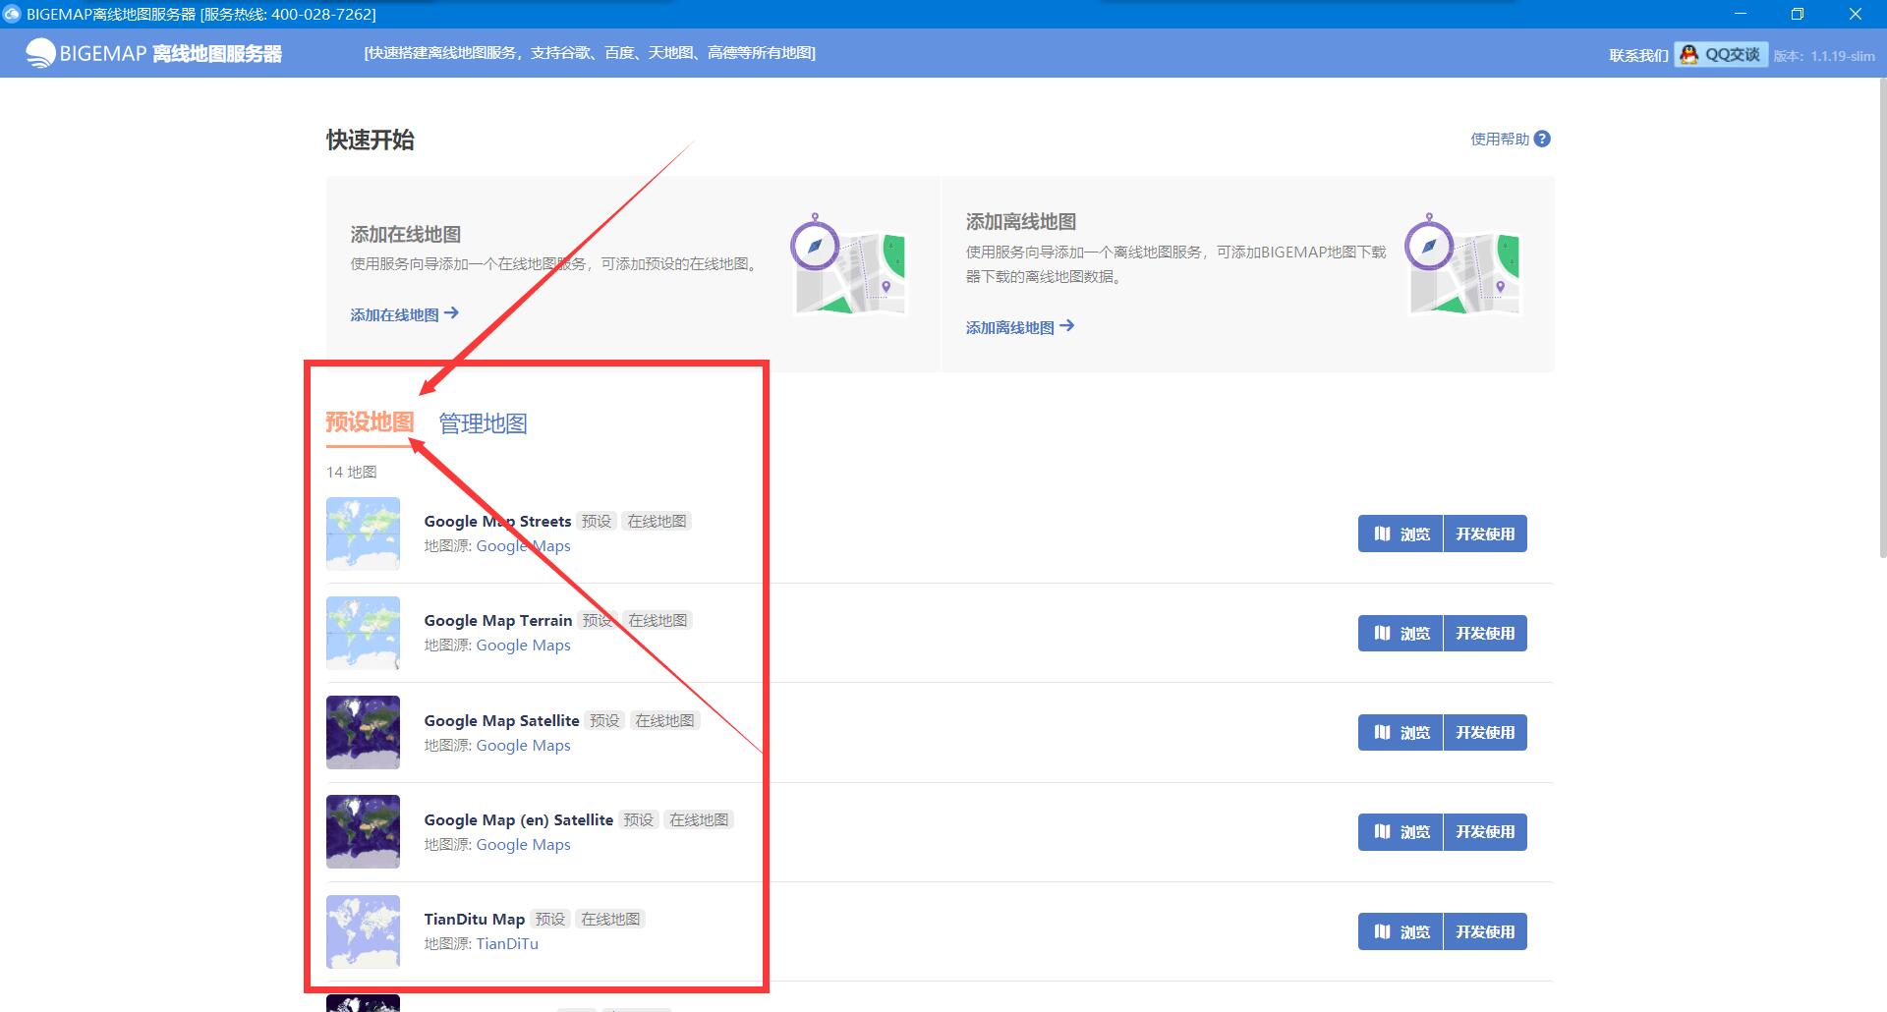Open Google Map Satellite thumbnail
Image resolution: width=1887 pixels, height=1012 pixels.
click(363, 732)
